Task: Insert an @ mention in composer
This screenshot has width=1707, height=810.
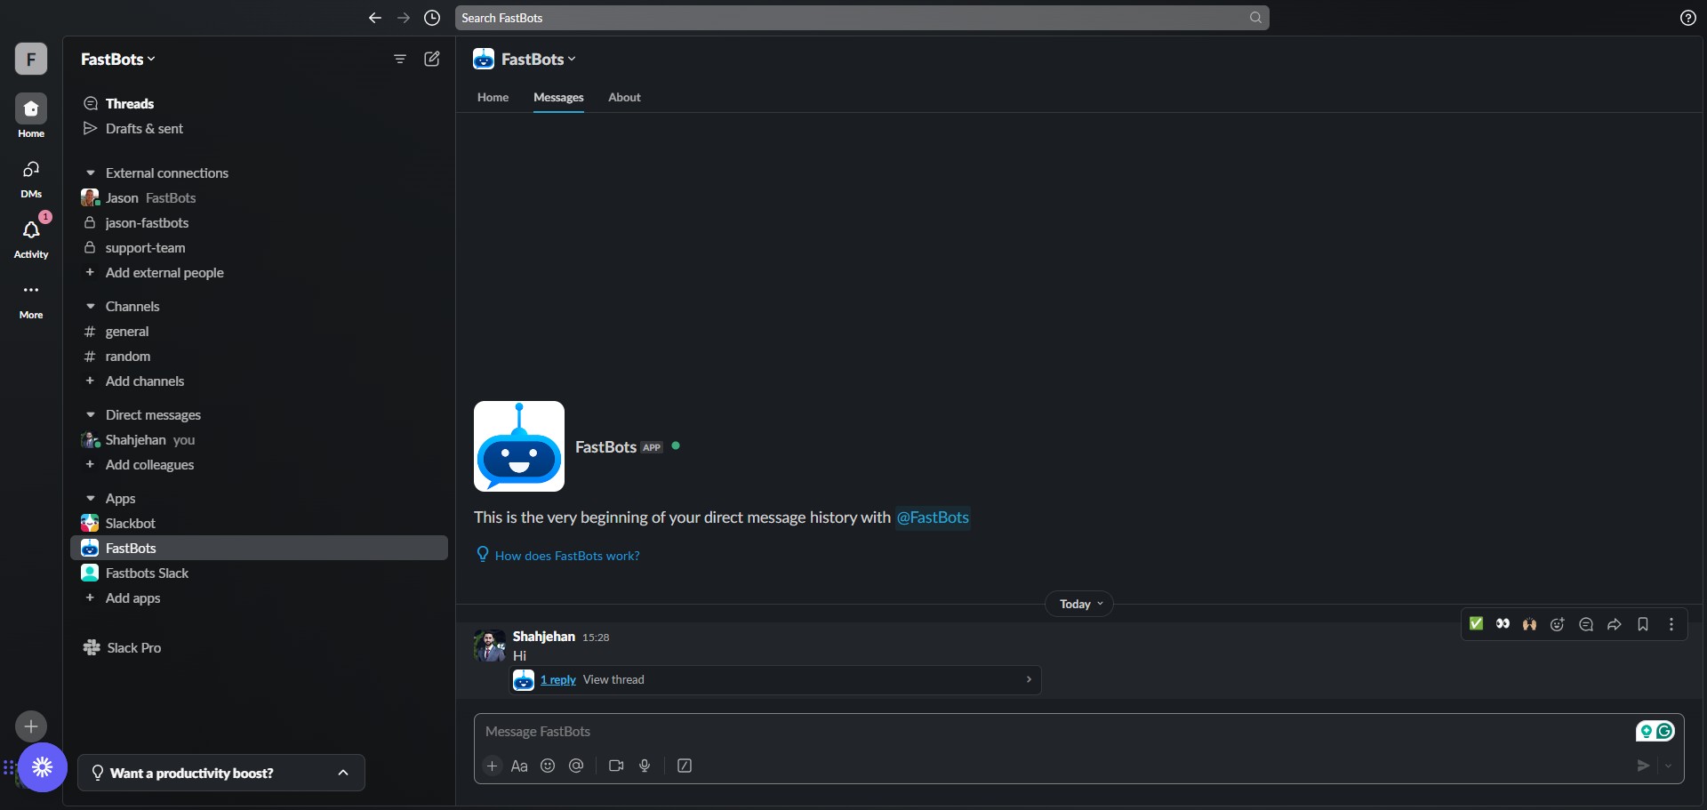Action: [x=576, y=766]
